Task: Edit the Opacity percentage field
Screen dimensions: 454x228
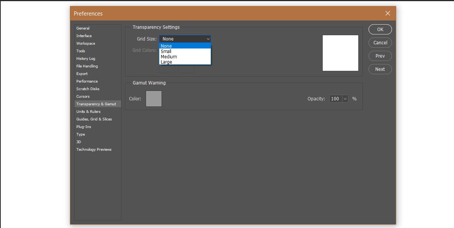Action: pos(335,98)
